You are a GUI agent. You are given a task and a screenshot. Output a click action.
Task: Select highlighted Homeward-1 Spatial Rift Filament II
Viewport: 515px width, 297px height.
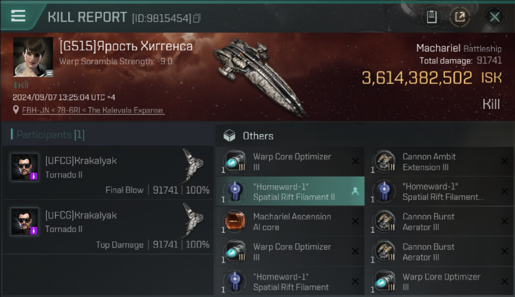point(290,191)
